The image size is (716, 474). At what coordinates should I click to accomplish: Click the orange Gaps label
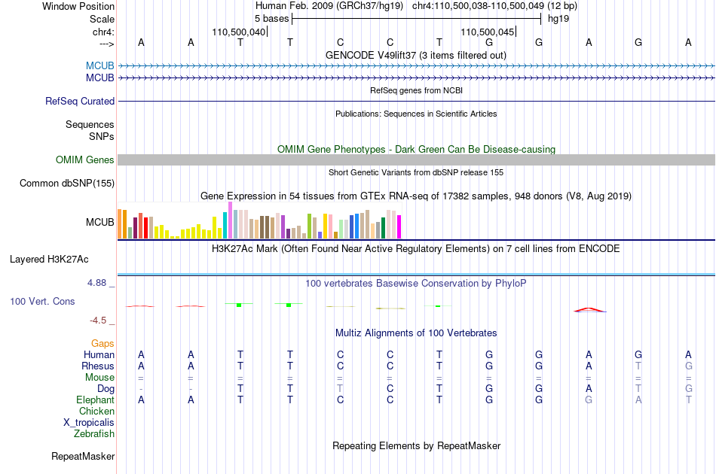click(x=103, y=344)
